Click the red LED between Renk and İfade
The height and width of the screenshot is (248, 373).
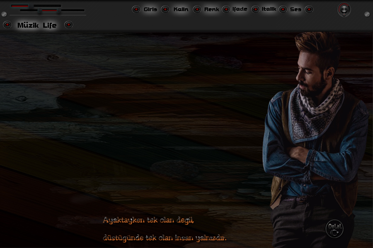[226, 10]
